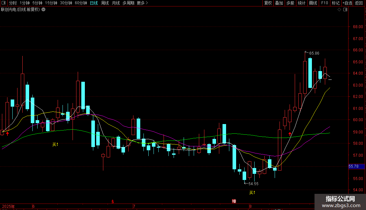Open dropdown next to 联创光电 title

tap(43, 10)
